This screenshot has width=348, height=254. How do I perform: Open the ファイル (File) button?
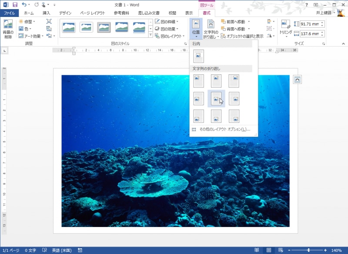tap(9, 13)
